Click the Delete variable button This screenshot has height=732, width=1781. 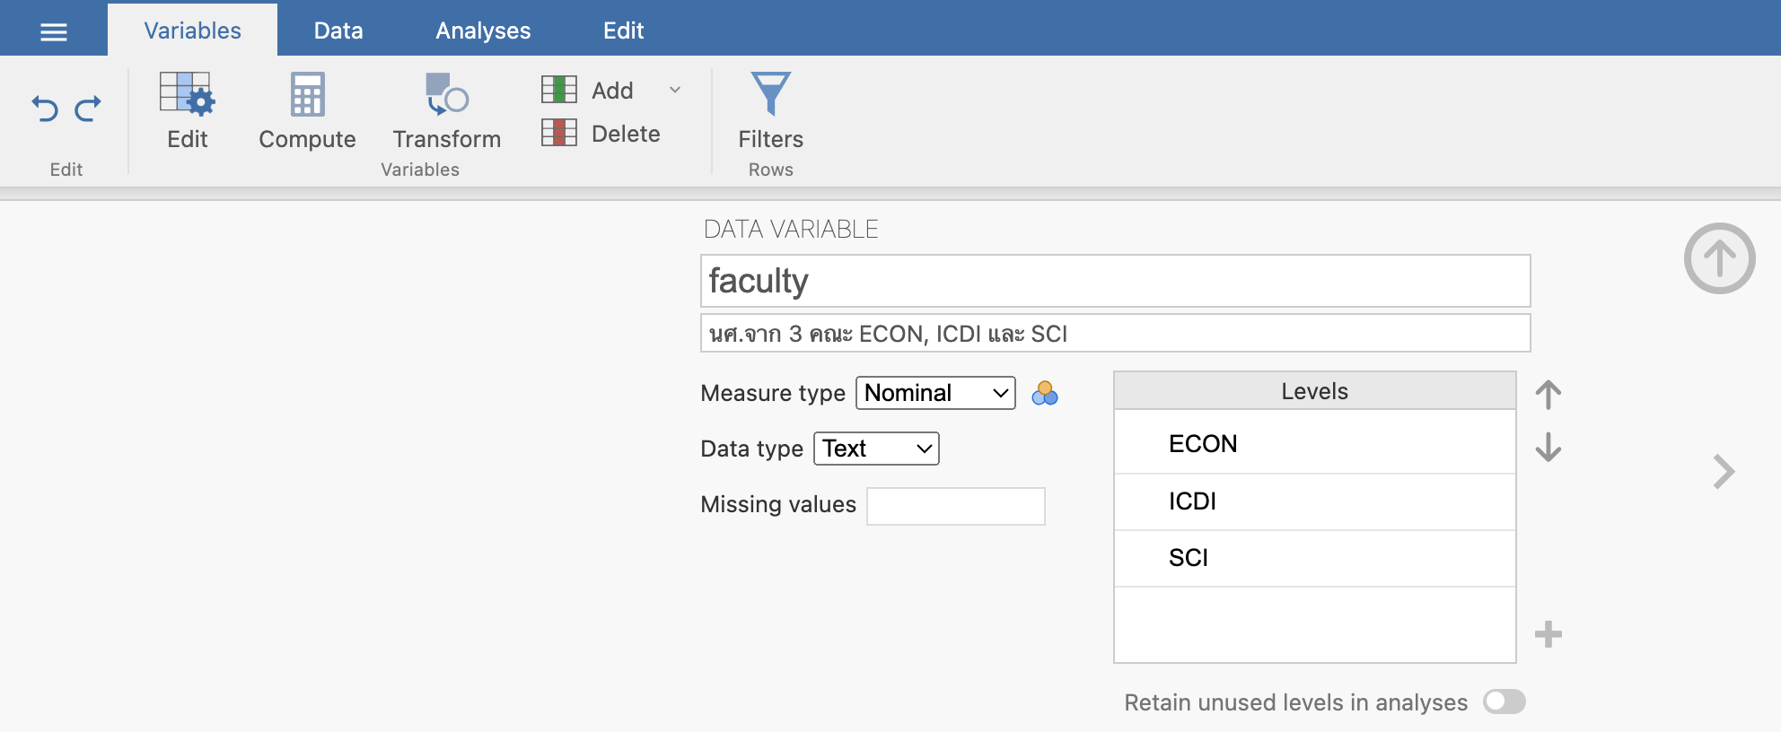(x=601, y=134)
